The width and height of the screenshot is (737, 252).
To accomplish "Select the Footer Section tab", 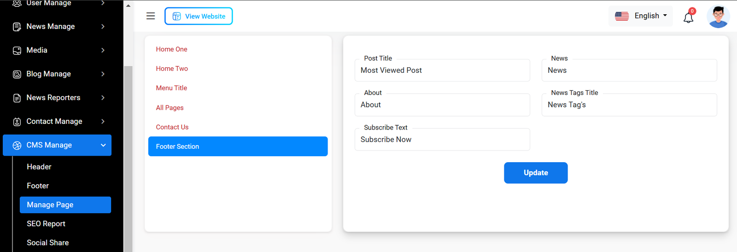I will click(238, 147).
